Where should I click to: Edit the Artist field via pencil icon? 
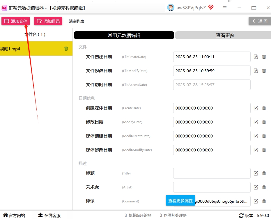[256, 187]
